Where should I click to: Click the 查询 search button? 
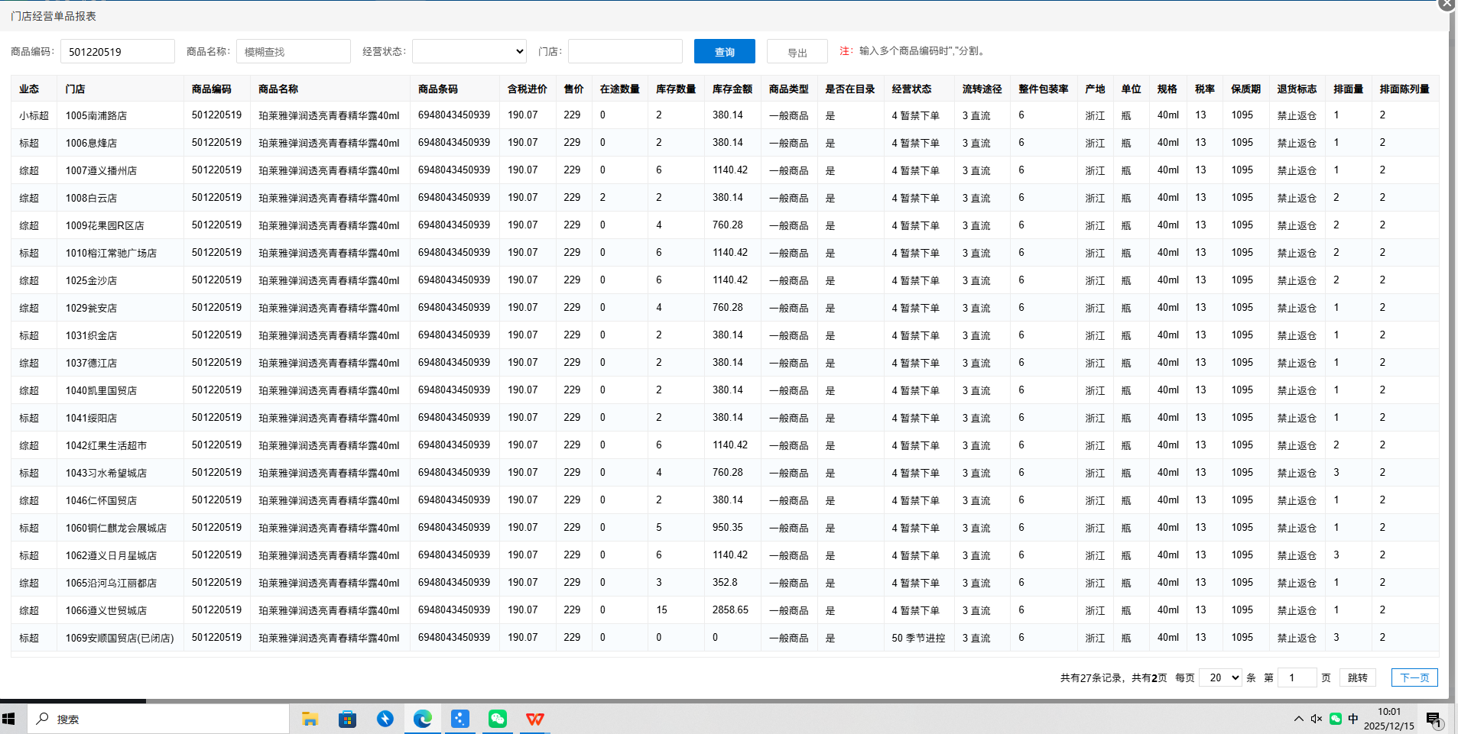(x=724, y=51)
